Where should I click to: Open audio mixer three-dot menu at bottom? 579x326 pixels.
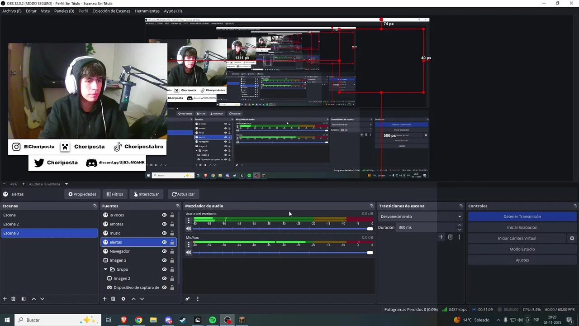pyautogui.click(x=198, y=299)
